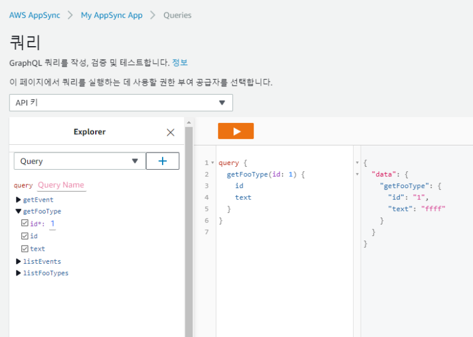Screen dimensions: 473x337
Task: Expand the listEvents tree node
Action: pos(18,261)
